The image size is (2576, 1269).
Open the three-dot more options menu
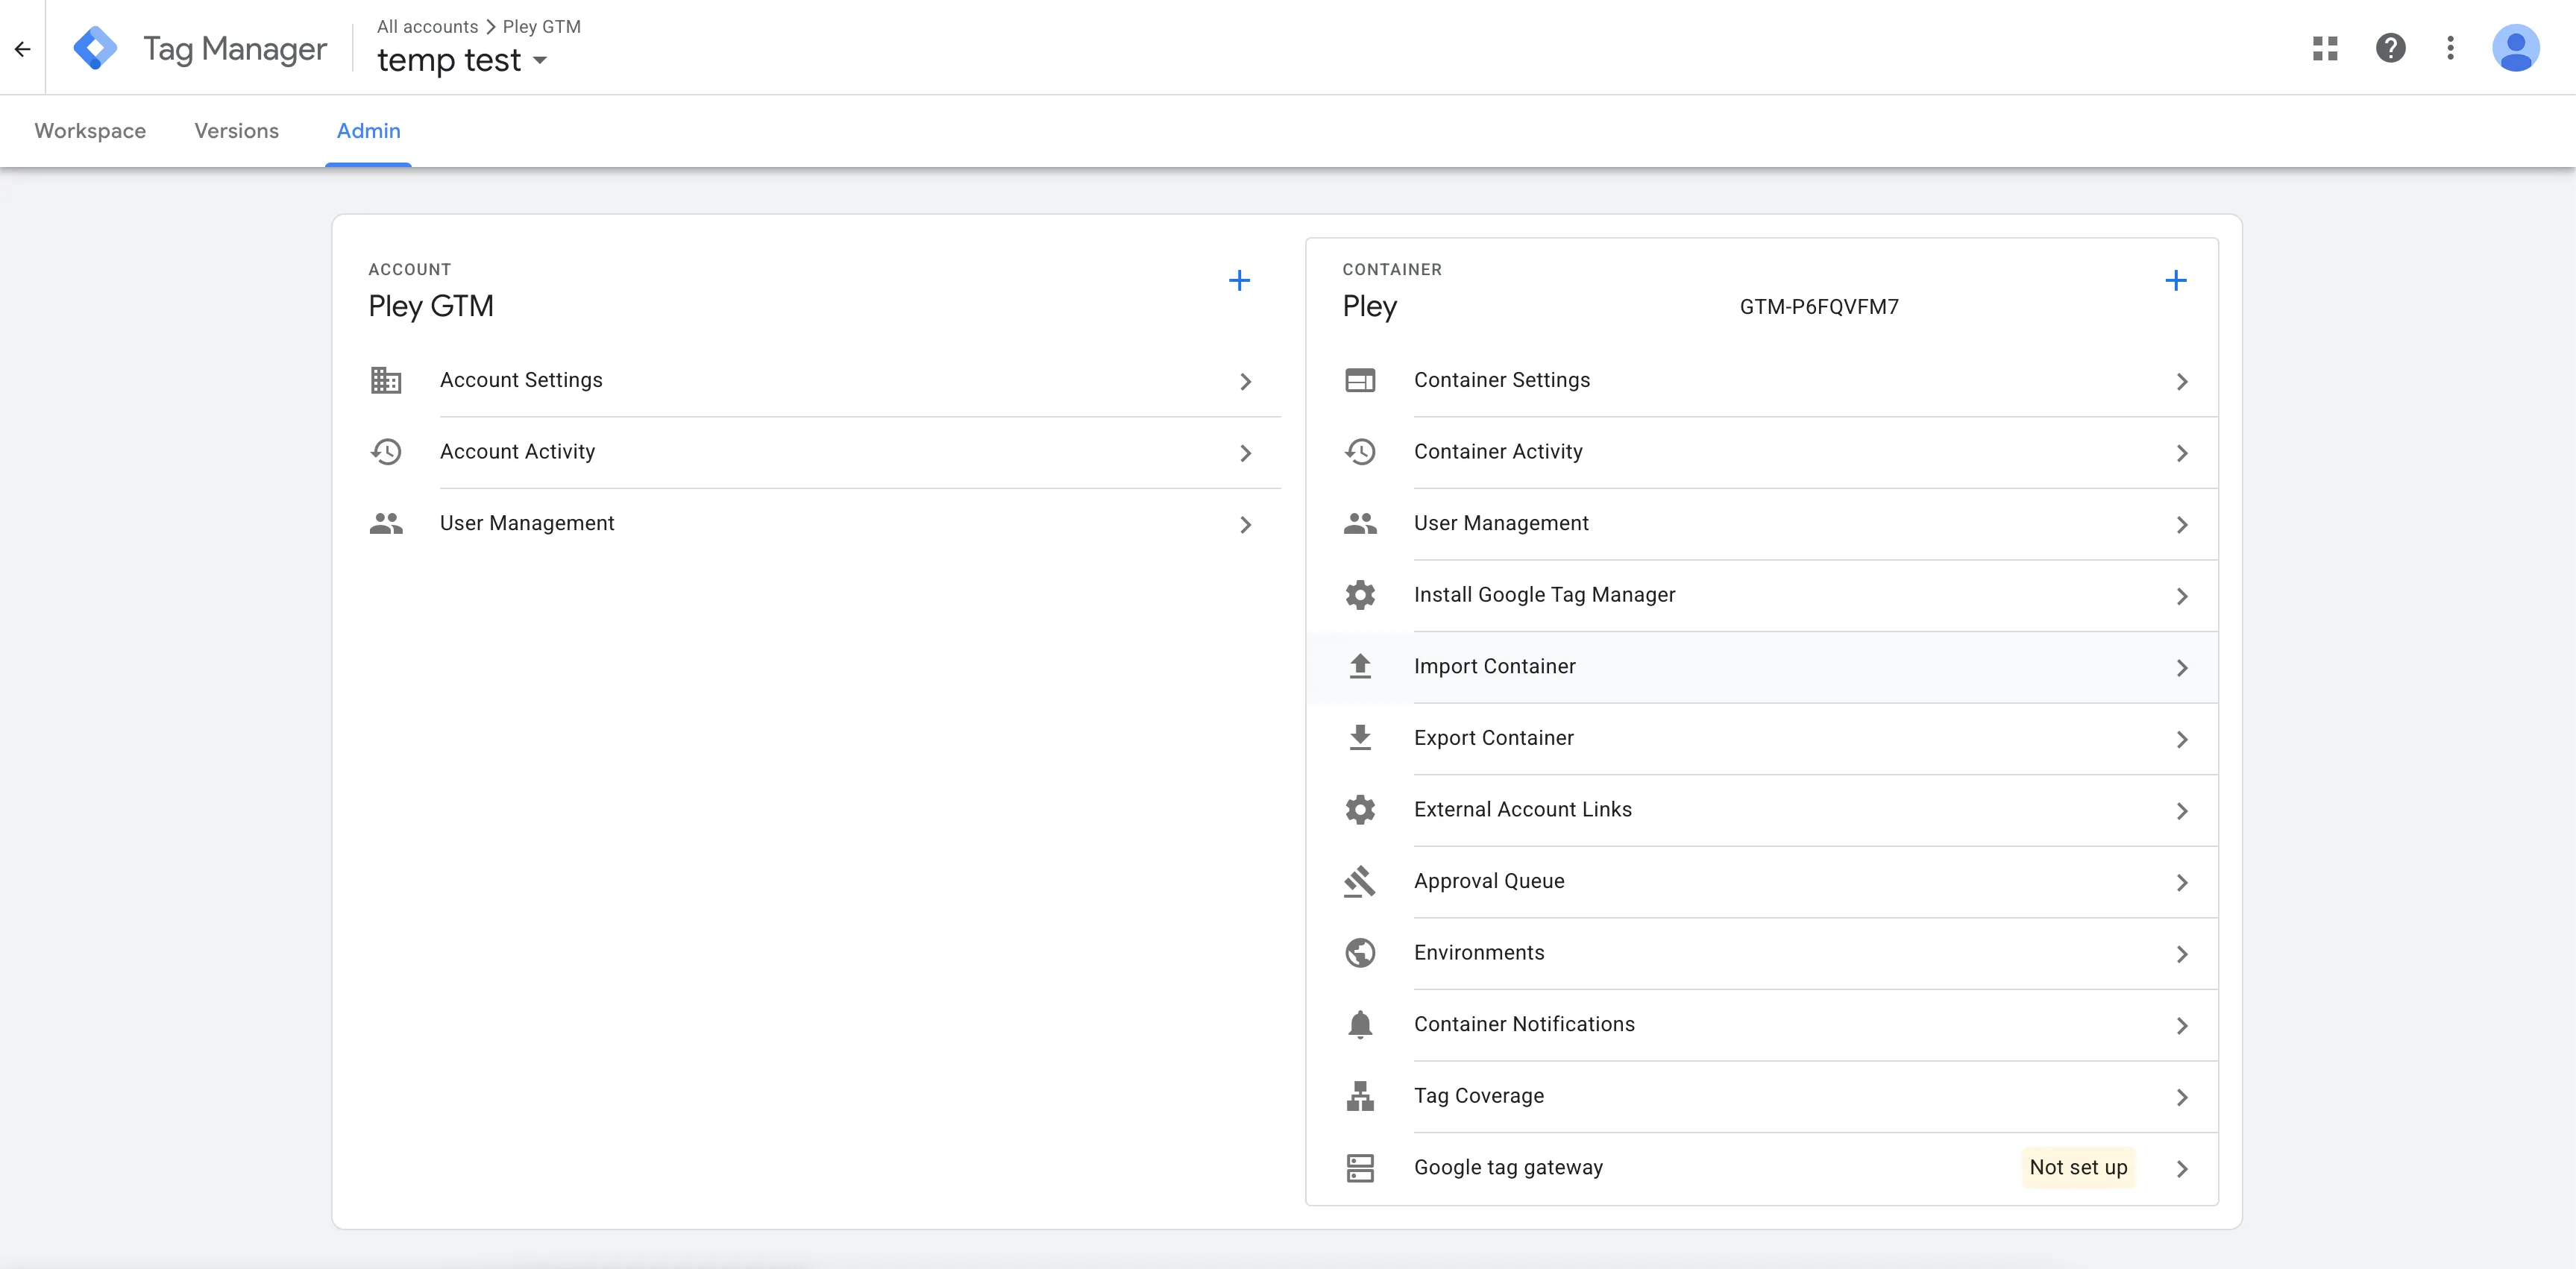tap(2450, 48)
